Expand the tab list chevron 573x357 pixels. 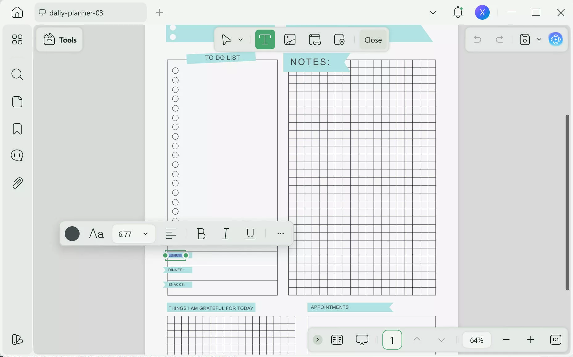[433, 12]
